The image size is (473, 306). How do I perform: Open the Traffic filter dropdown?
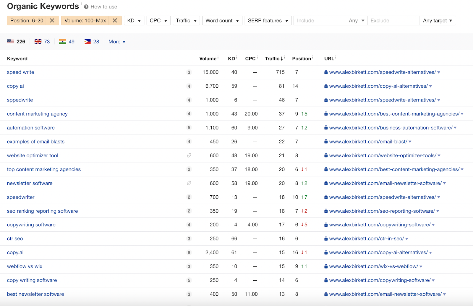point(186,21)
